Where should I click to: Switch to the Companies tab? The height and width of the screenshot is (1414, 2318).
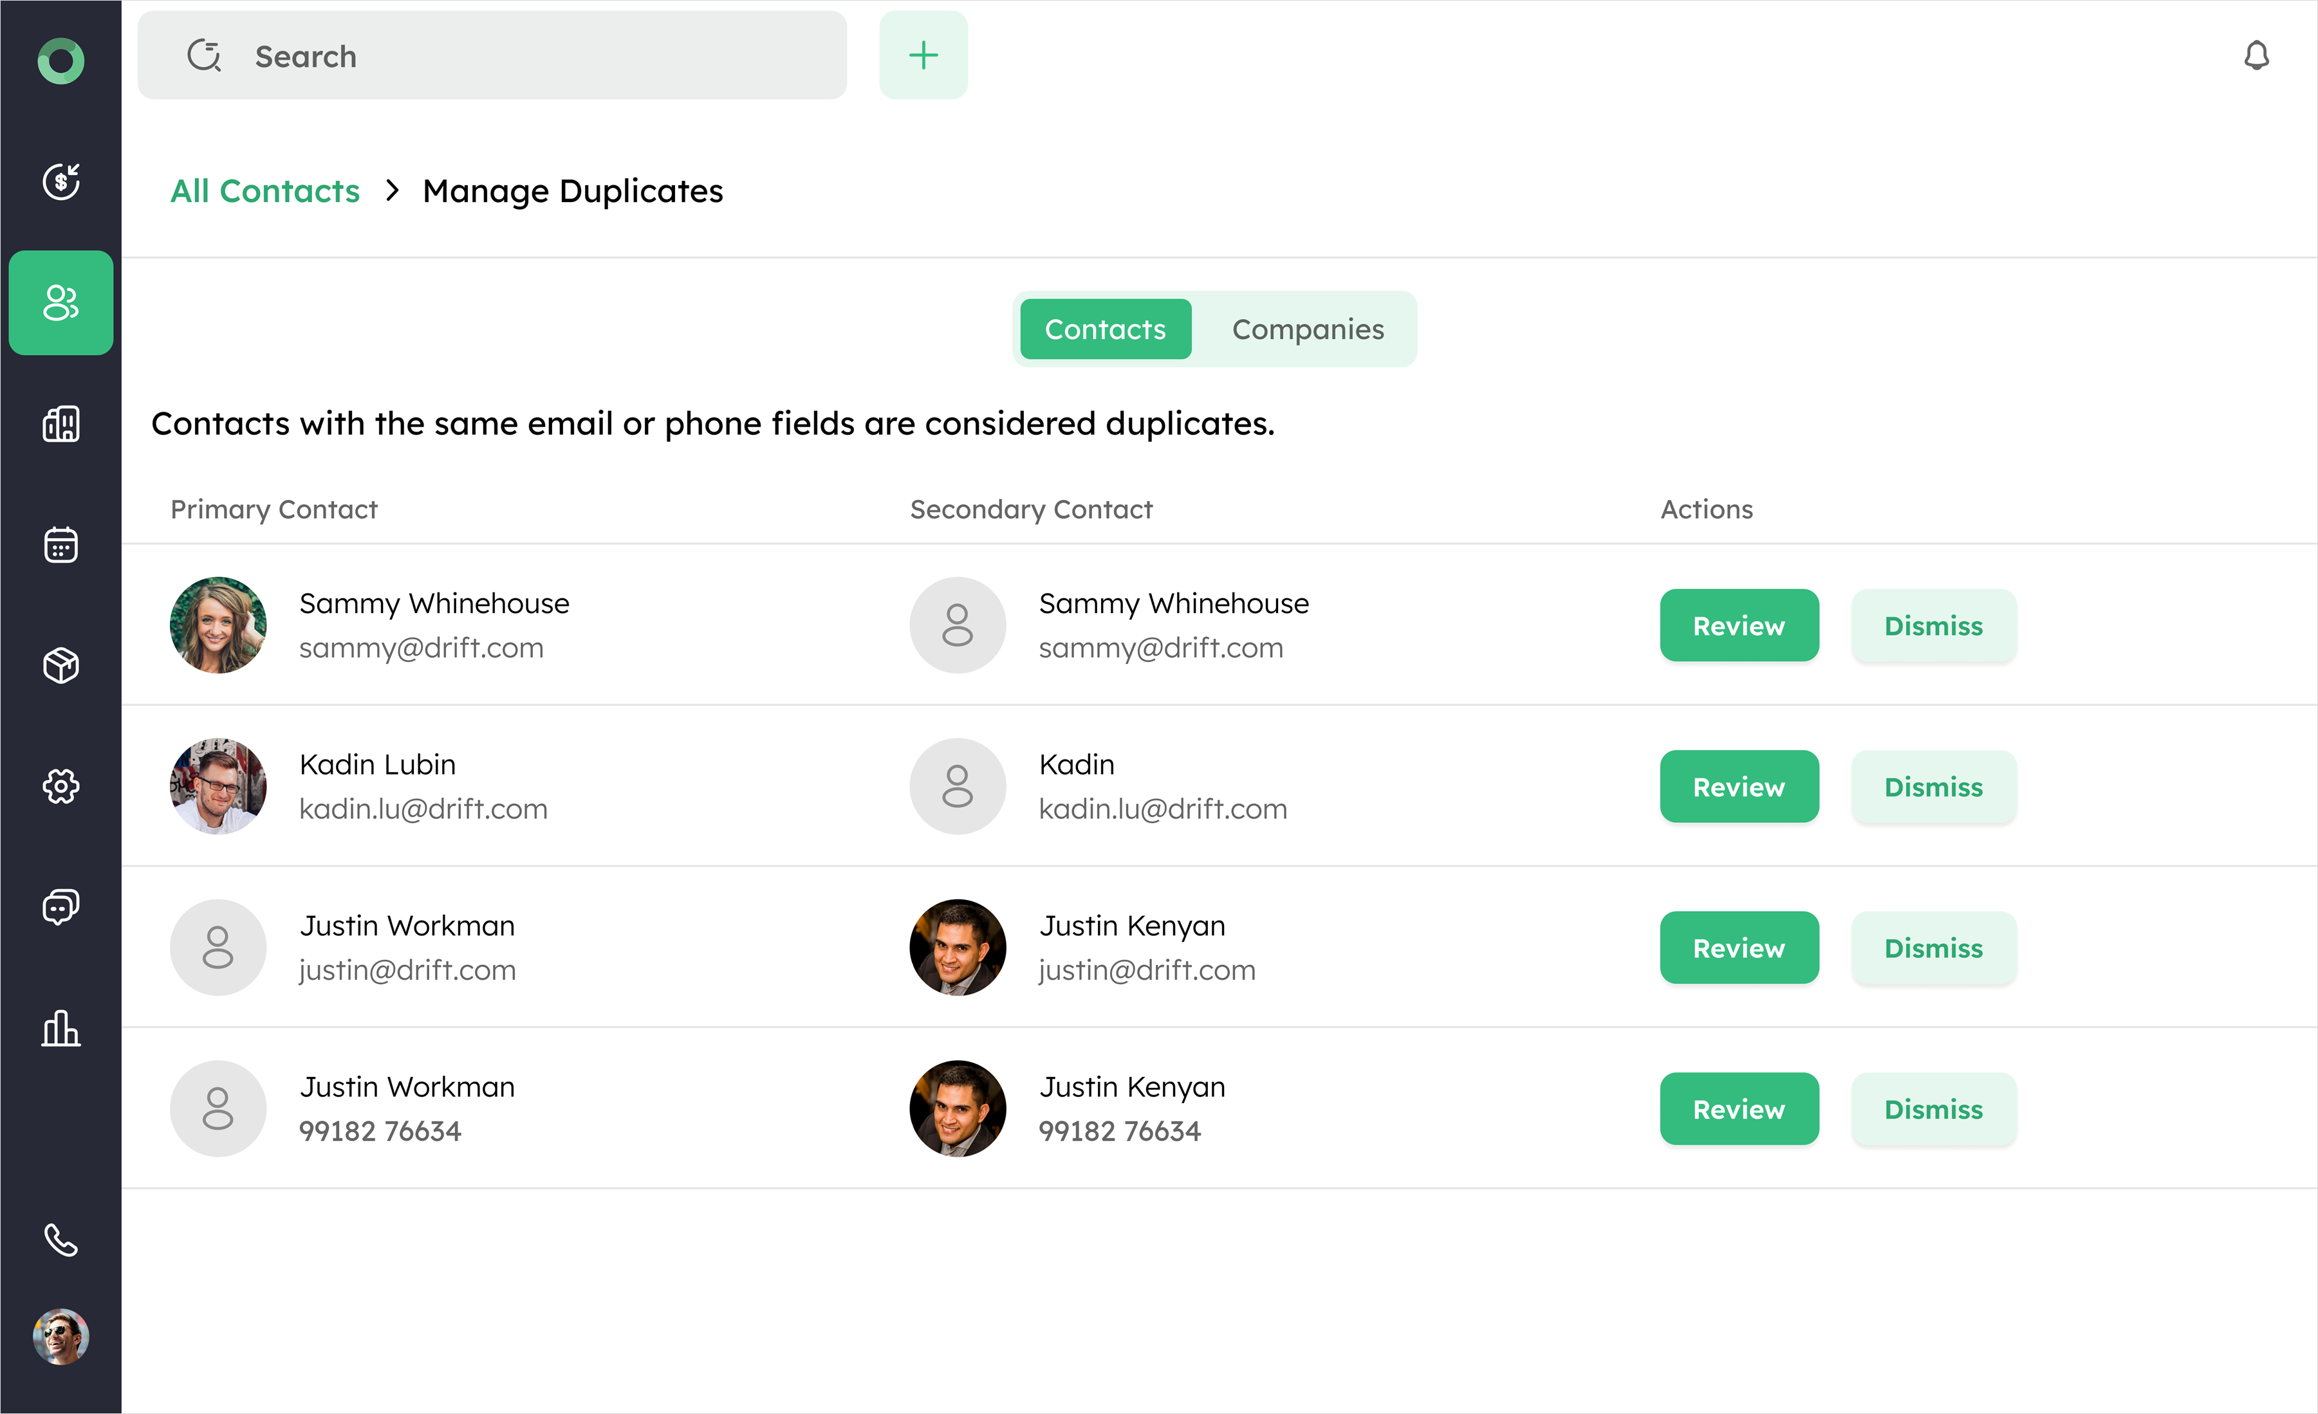click(1308, 329)
